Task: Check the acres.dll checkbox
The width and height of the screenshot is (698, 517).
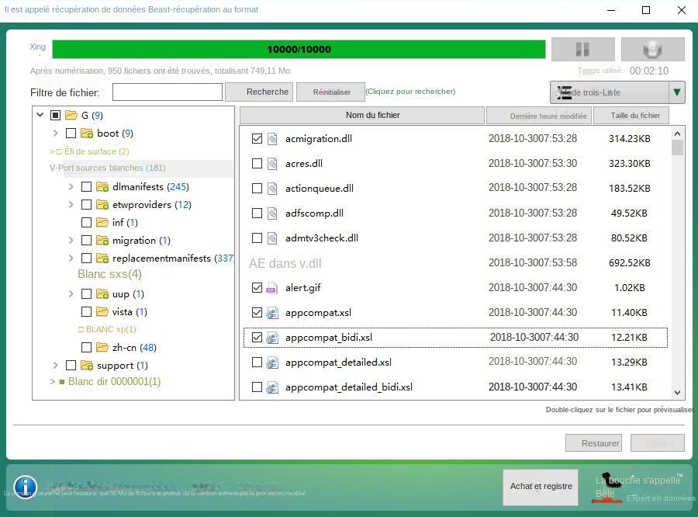Action: (256, 164)
